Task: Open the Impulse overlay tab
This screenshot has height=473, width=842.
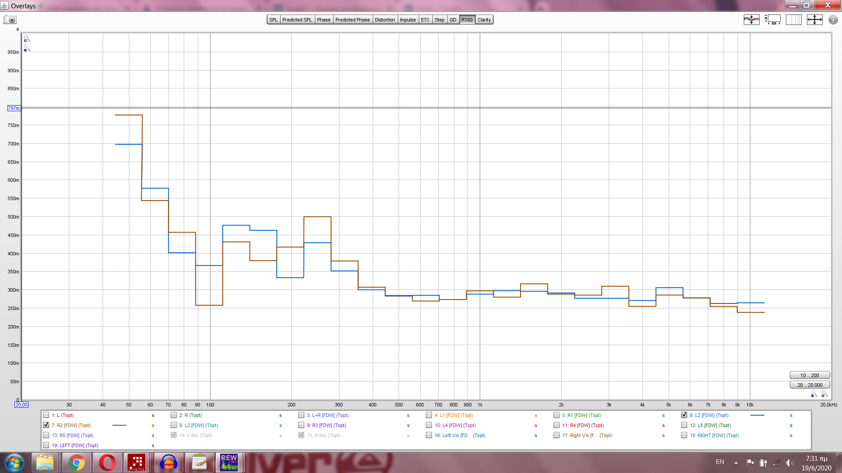Action: pyautogui.click(x=407, y=20)
